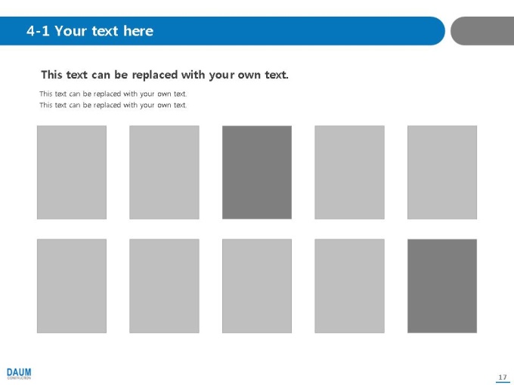Select the fourth placeholder box, bottom row
Viewport: 514px width, 385px height.
coord(349,286)
